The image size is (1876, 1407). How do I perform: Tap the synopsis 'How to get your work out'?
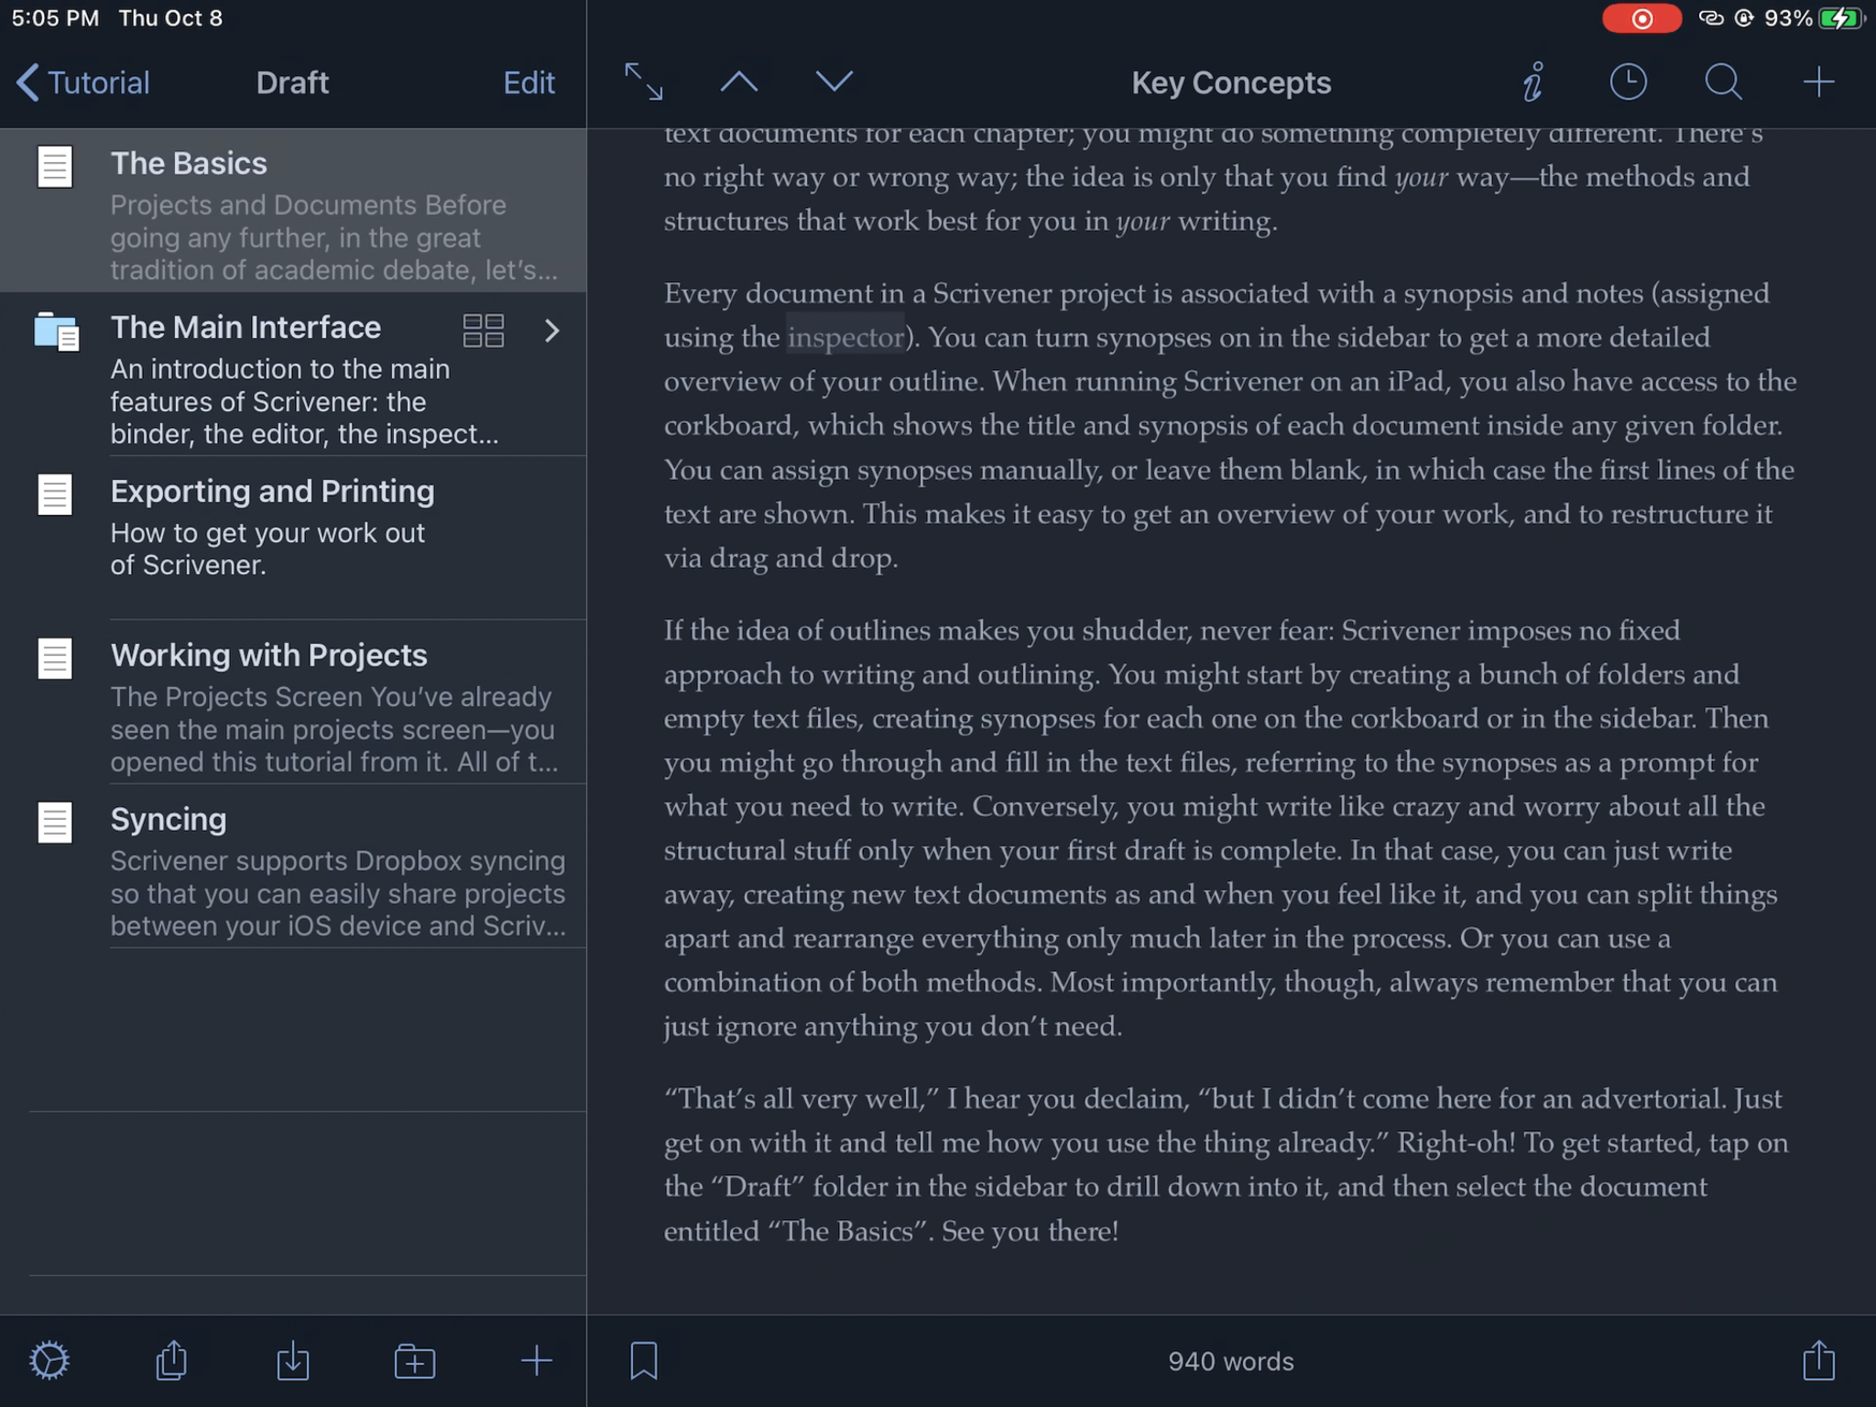pos(267,549)
